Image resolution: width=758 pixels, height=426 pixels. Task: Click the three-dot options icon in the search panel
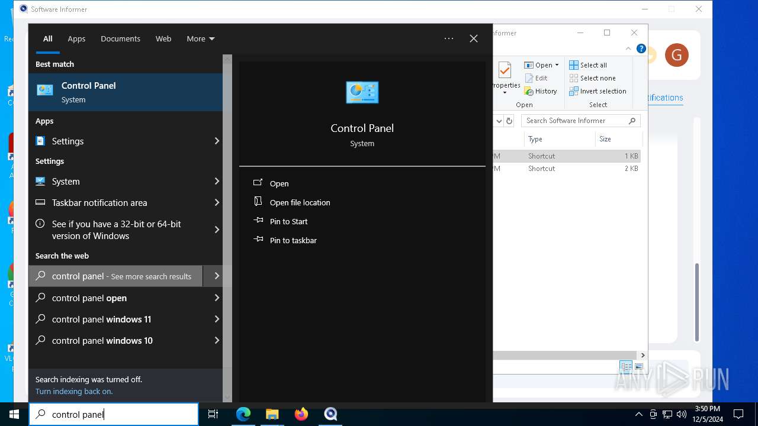(x=449, y=38)
